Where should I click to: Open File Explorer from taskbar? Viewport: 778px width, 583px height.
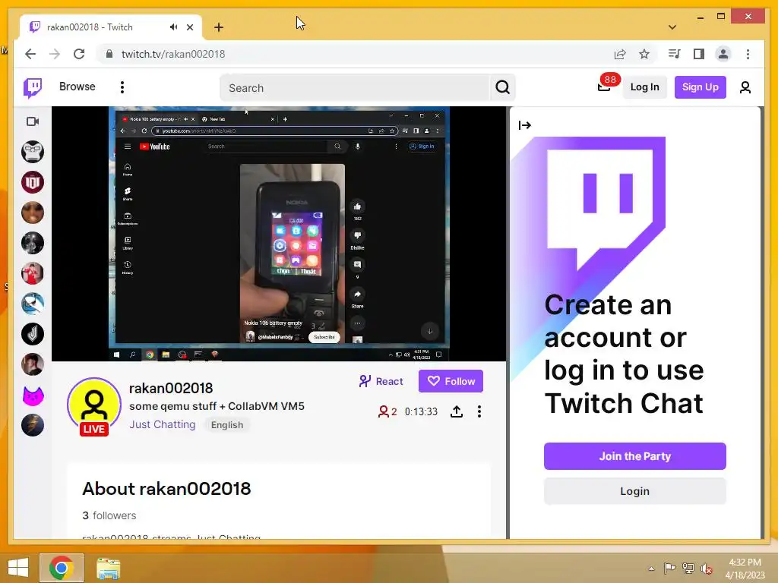(x=108, y=568)
